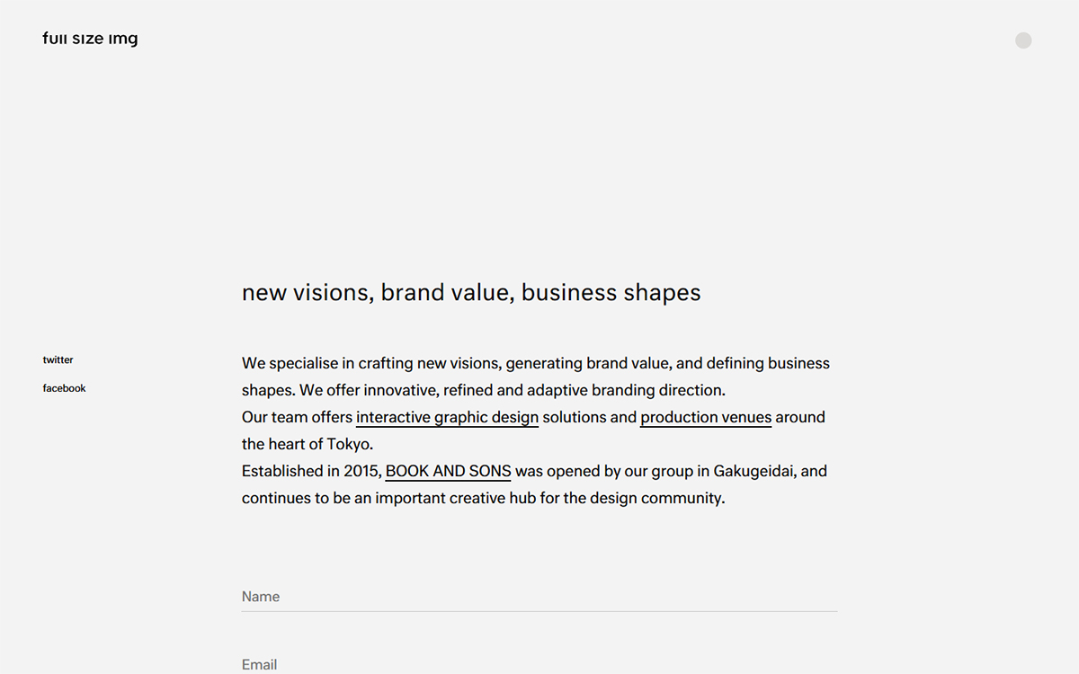This screenshot has width=1079, height=674.
Task: Visit the 'production venues' link
Action: pos(706,418)
